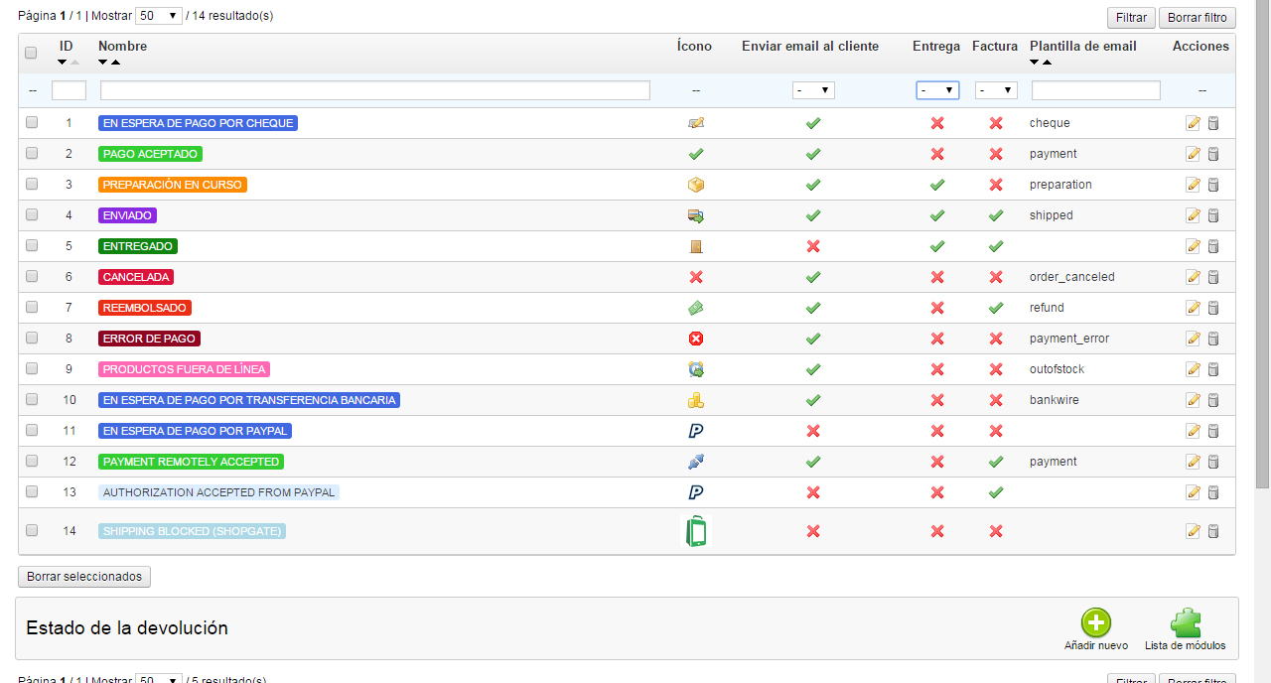Click the Shopgate phone icon in row 14
1271x683 pixels.
pos(696,531)
